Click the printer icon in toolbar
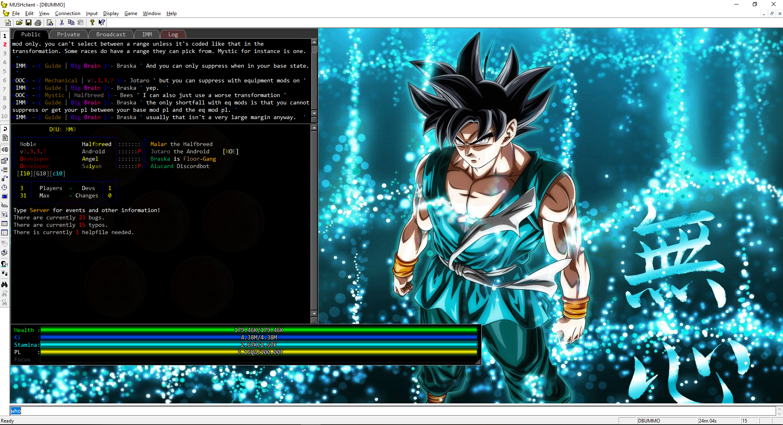The width and height of the screenshot is (783, 425). 38,22
